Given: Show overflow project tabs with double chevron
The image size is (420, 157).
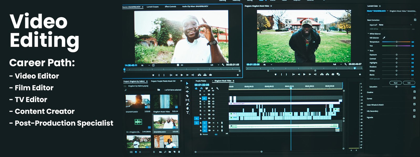Looking at the screenshot, I should 181,81.
